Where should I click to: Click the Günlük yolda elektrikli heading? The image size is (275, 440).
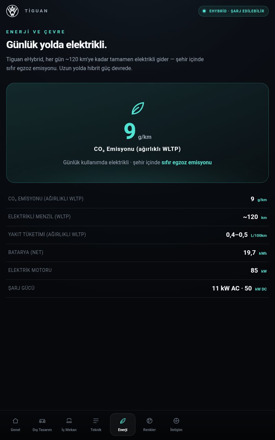pyautogui.click(x=57, y=45)
